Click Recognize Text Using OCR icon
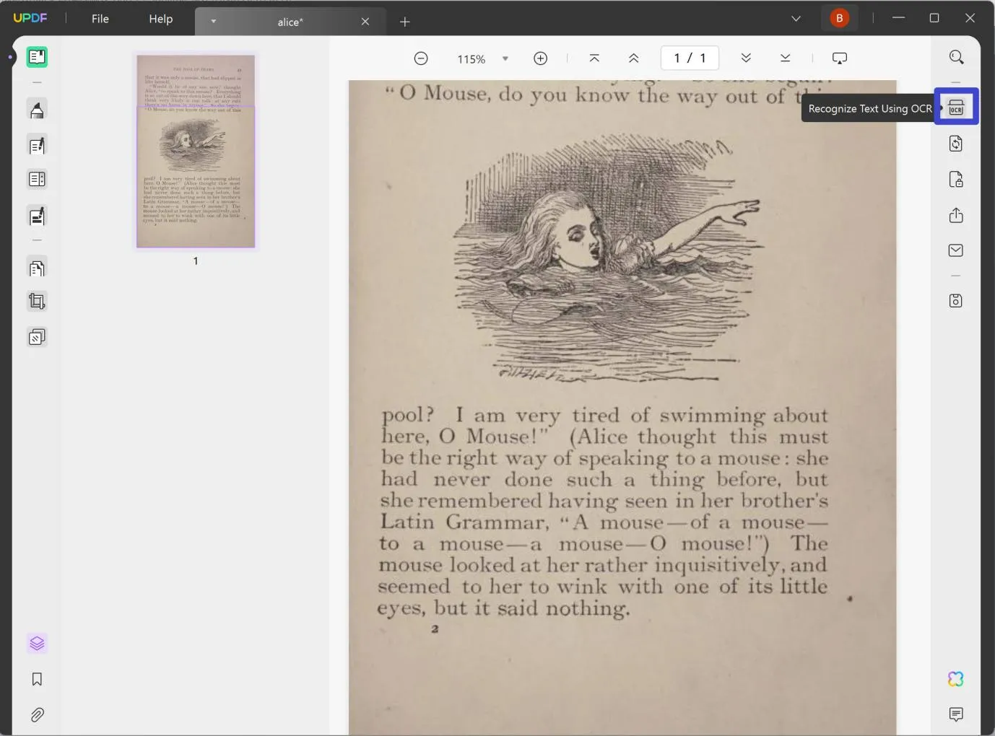Viewport: 995px width, 736px height. (956, 107)
